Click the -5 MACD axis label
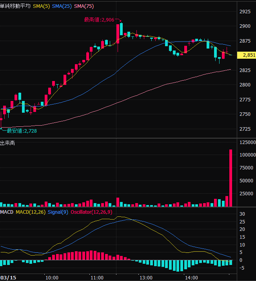The height and width of the screenshot is (281, 256). tap(242, 268)
